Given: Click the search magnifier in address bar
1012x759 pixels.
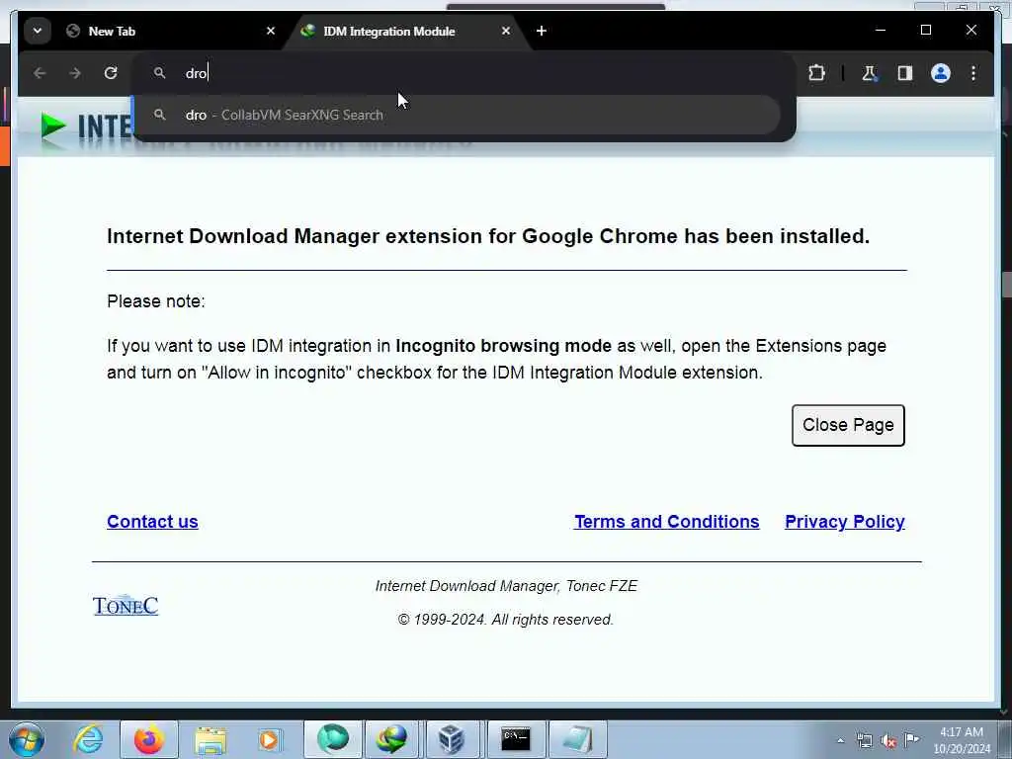Looking at the screenshot, I should click(x=159, y=73).
